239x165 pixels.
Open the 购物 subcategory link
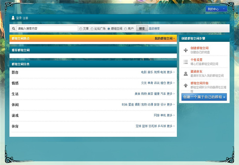(144, 94)
